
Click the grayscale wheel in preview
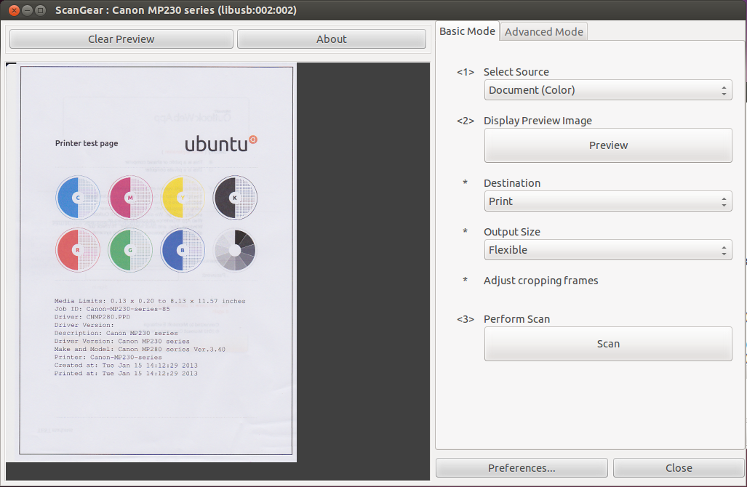tap(235, 250)
